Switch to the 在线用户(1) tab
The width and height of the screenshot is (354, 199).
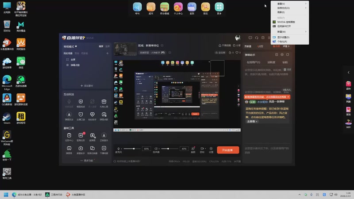(x=253, y=62)
